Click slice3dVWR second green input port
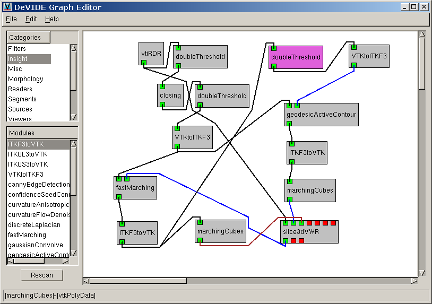This screenshot has height=304, width=432. pos(293,223)
